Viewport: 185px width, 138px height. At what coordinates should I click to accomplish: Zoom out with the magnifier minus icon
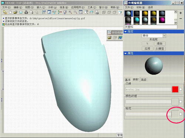coord(75,12)
